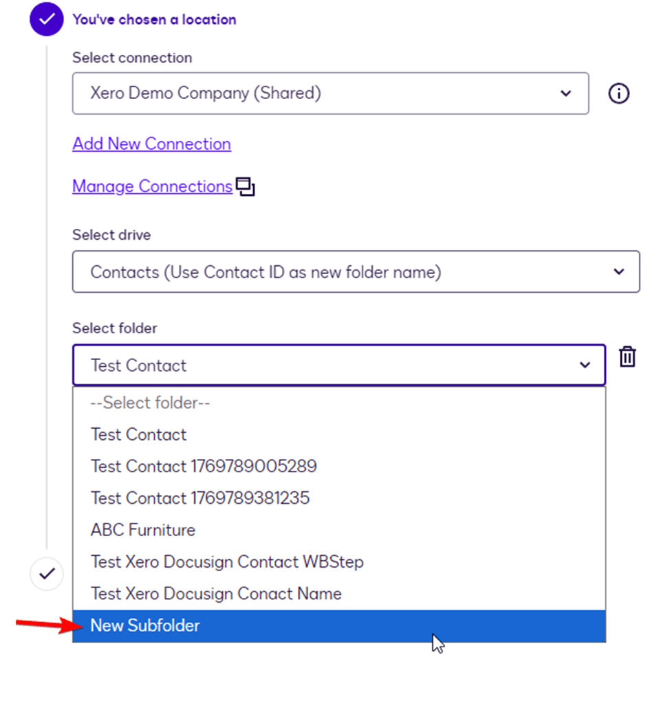Click the You've chosen a location heading
The image size is (670, 714).
(154, 19)
